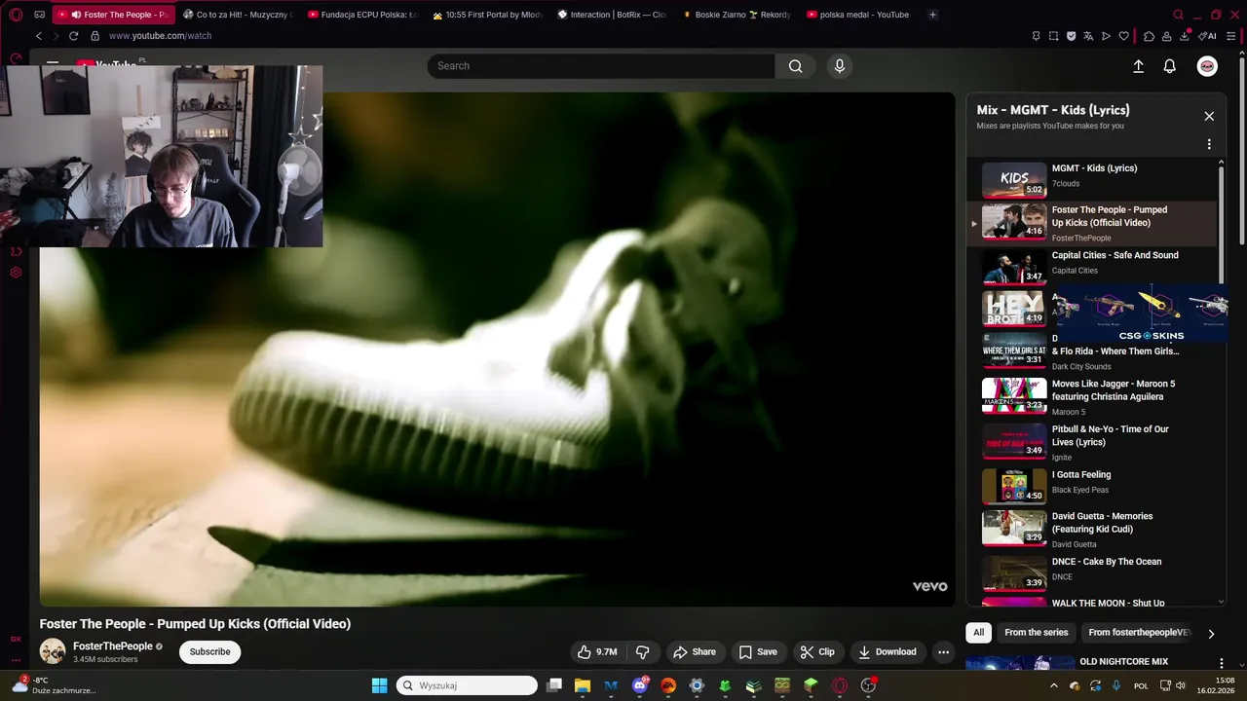The image size is (1247, 701).
Task: Open more actions menu beside Download
Action: (943, 652)
